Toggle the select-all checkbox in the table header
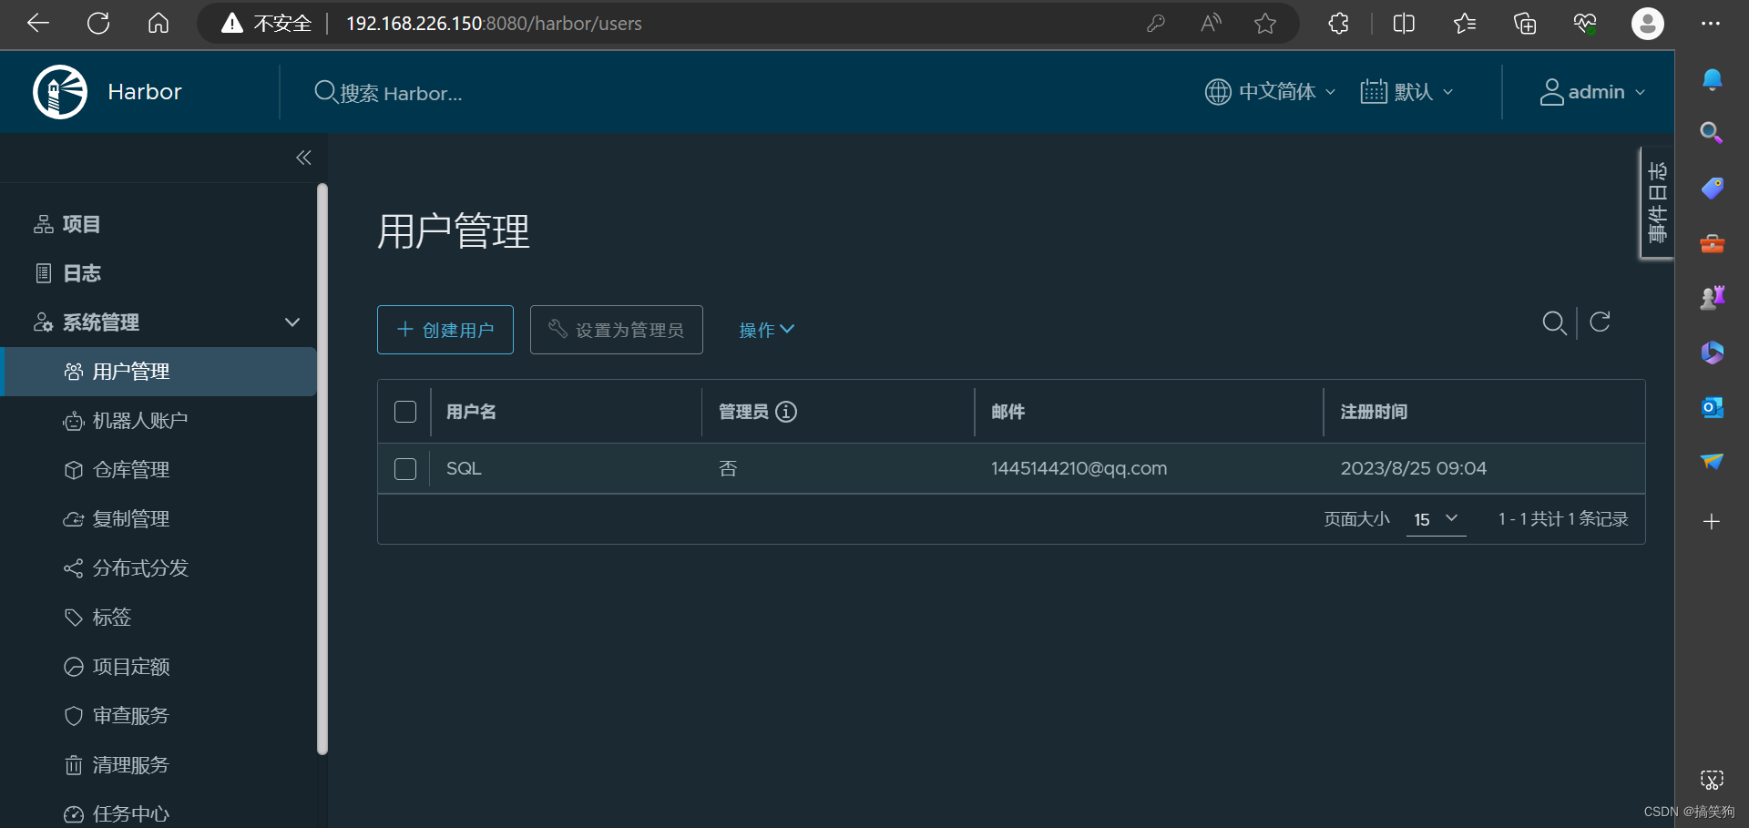This screenshot has height=828, width=1749. click(x=404, y=412)
